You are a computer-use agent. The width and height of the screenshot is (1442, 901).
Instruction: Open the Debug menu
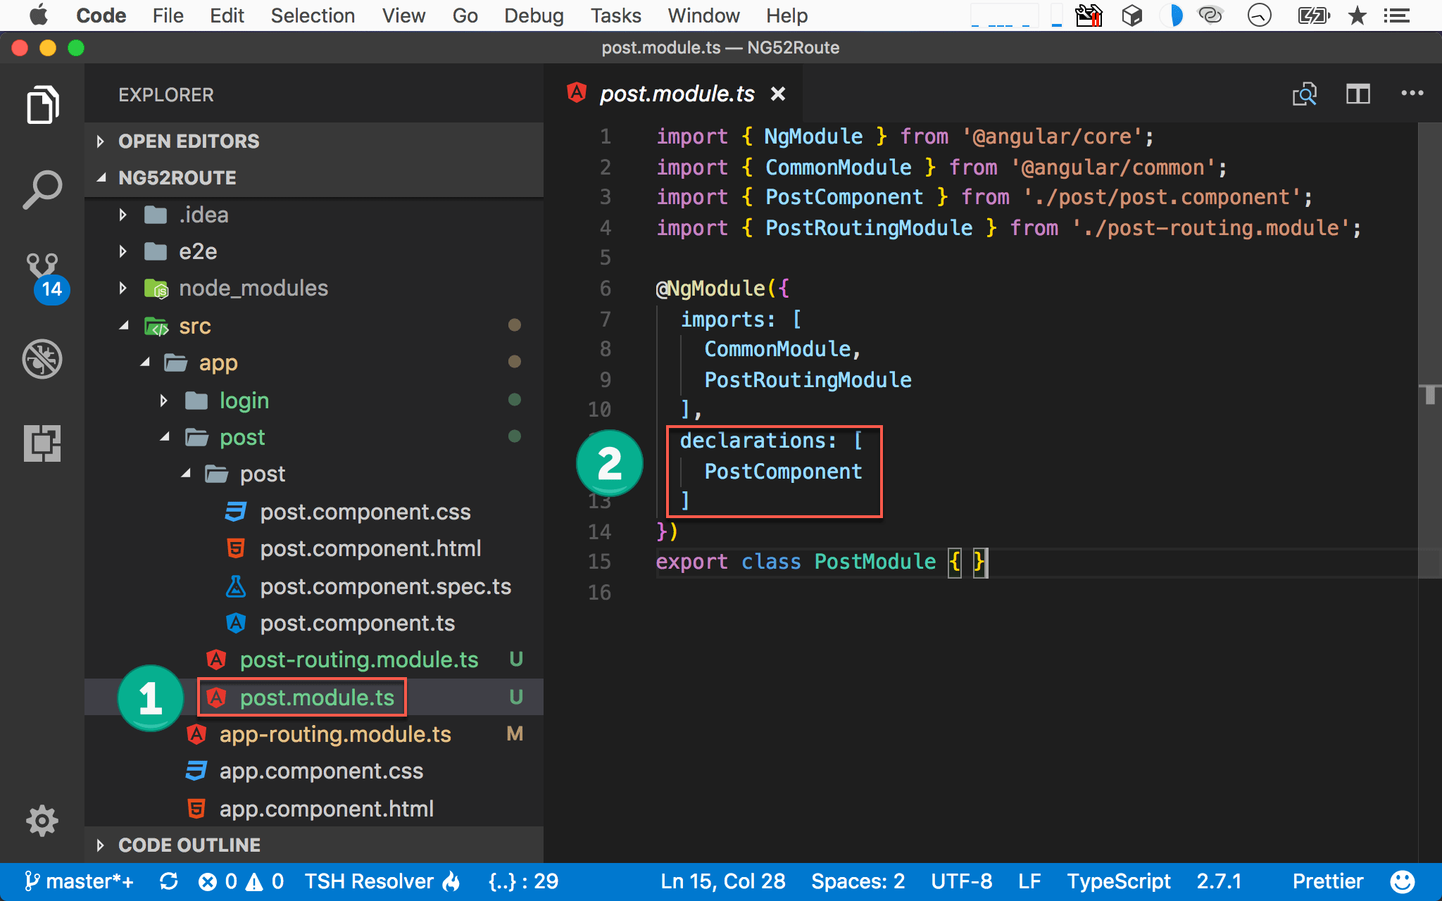pos(533,15)
